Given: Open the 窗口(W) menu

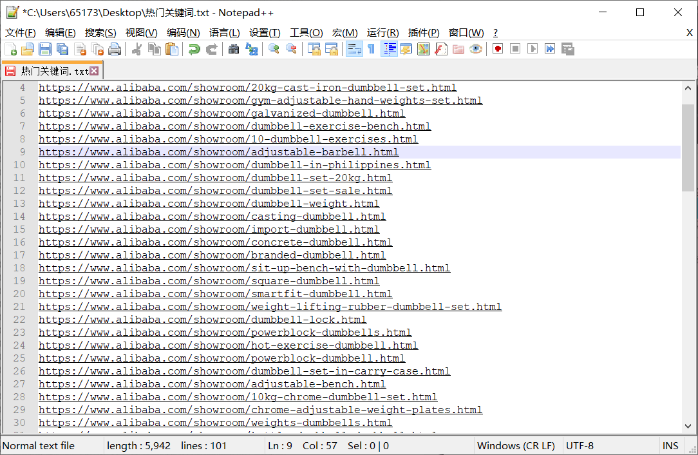Looking at the screenshot, I should pos(466,32).
